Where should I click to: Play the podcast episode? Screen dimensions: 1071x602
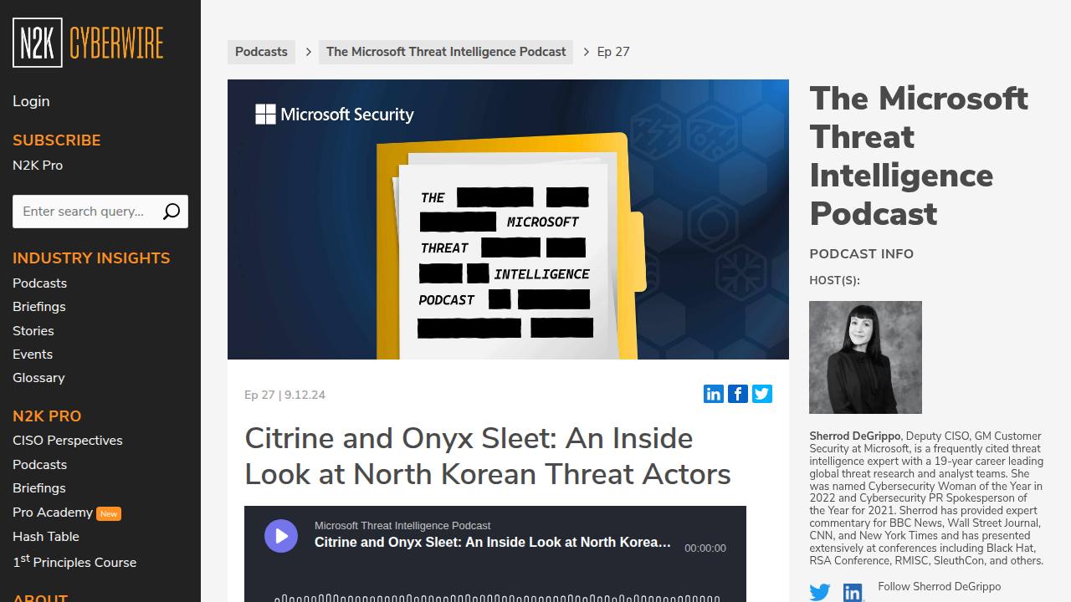281,536
